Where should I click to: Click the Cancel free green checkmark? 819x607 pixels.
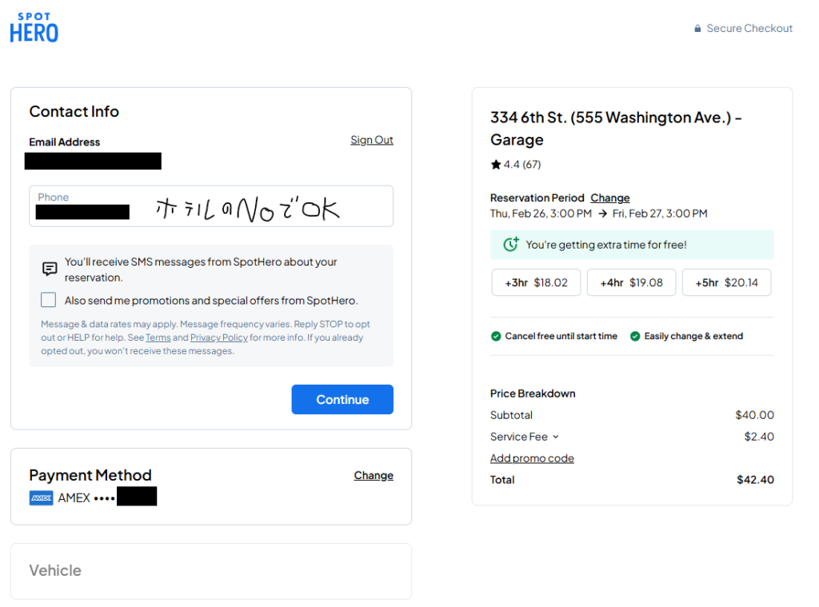496,337
